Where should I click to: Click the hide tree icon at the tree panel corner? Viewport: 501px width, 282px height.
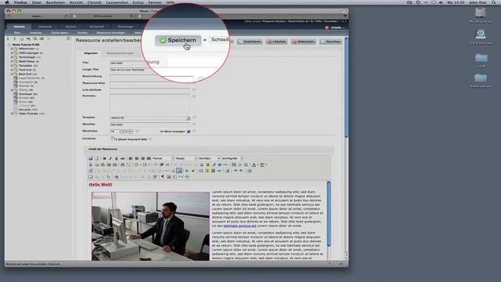click(69, 38)
